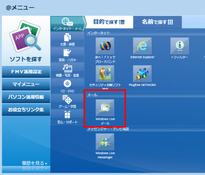The height and width of the screenshot is (175, 205).
Task: Click 履歴を見る link
Action: (35, 163)
